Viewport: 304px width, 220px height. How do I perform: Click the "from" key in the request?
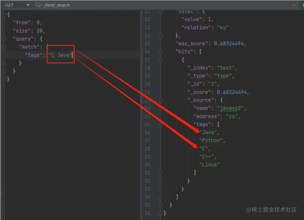click(x=22, y=23)
